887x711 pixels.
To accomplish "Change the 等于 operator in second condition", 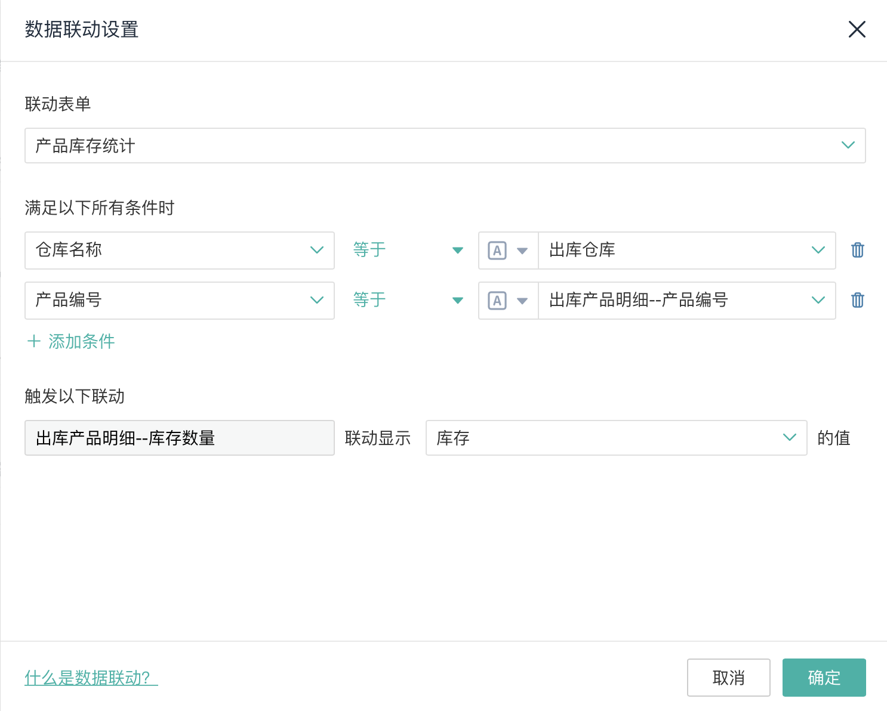I will coord(407,301).
